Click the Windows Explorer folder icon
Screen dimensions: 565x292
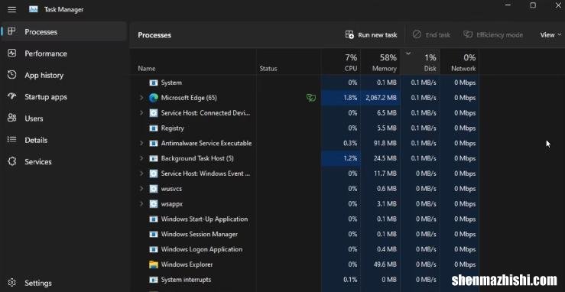(154, 264)
